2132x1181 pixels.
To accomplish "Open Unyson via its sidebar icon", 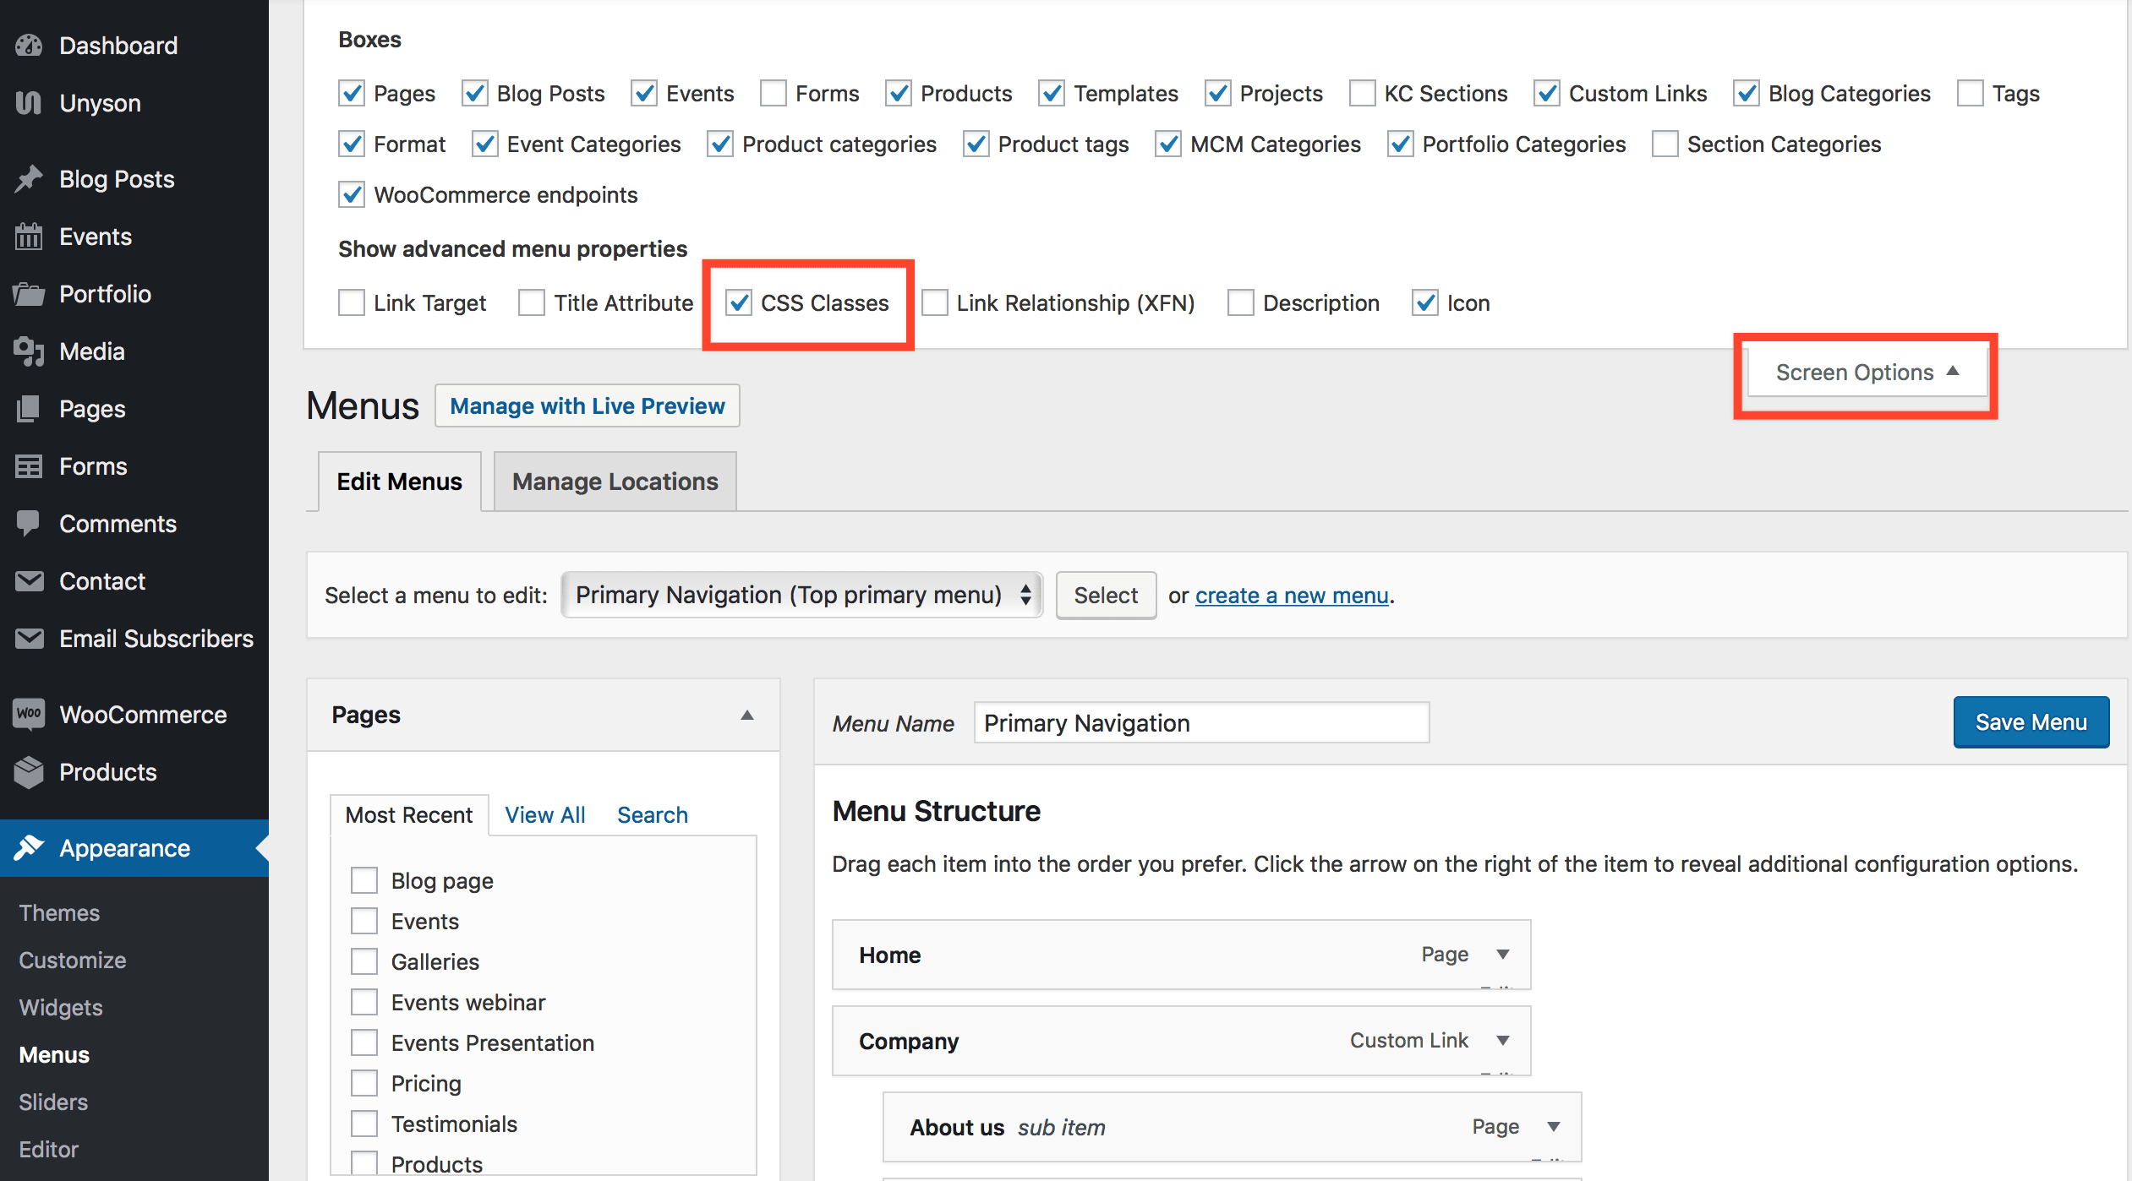I will click(29, 103).
